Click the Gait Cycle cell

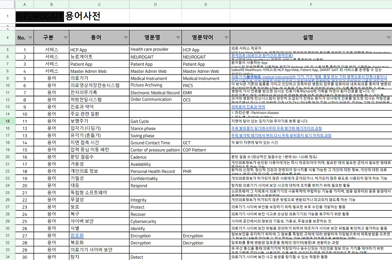[x=156, y=121]
